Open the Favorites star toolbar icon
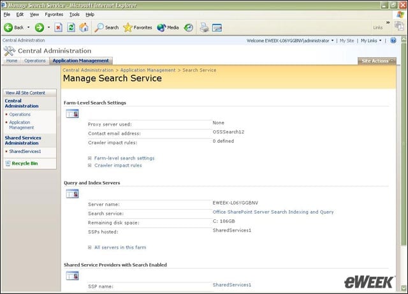This screenshot has height=294, width=408. (x=127, y=27)
